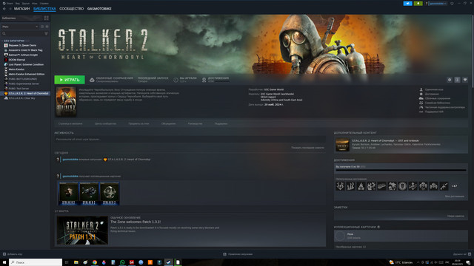The image size is (474, 266).
Task: Go back with the navigation arrow
Action: [x=4, y=9]
